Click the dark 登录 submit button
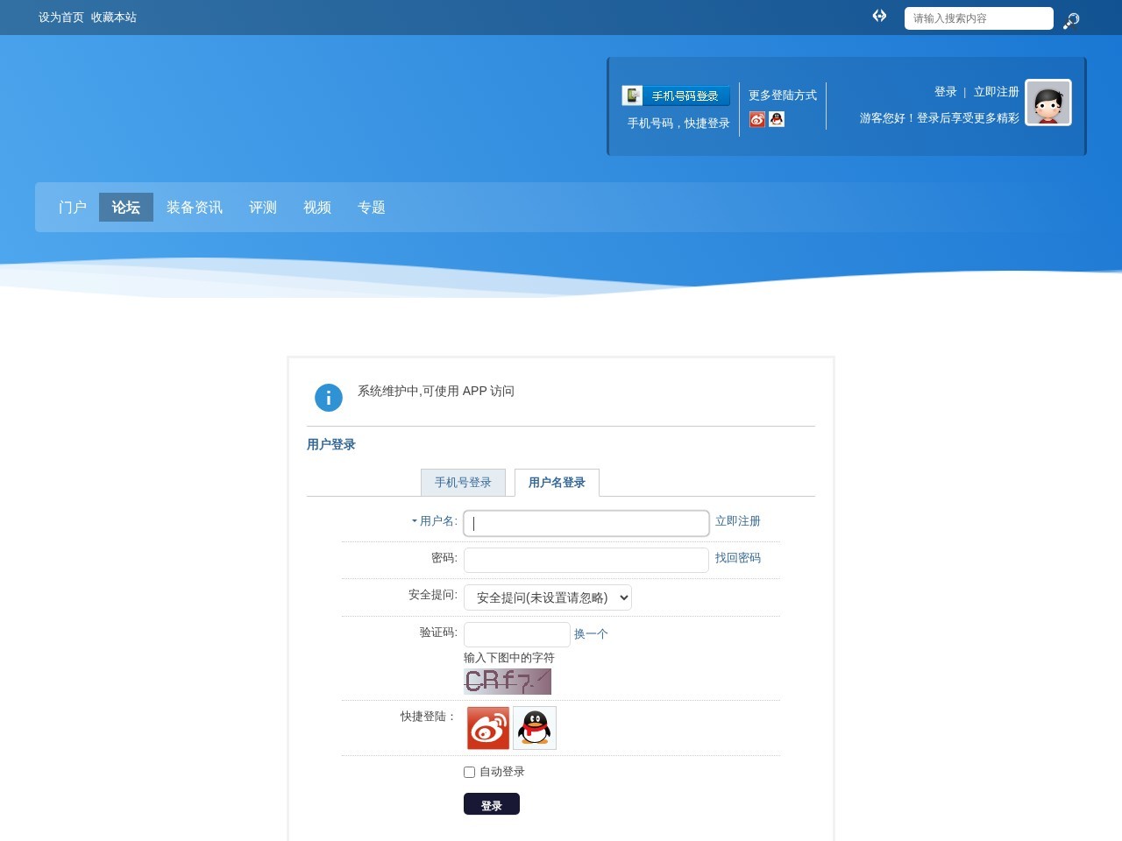1122x841 pixels. (491, 803)
